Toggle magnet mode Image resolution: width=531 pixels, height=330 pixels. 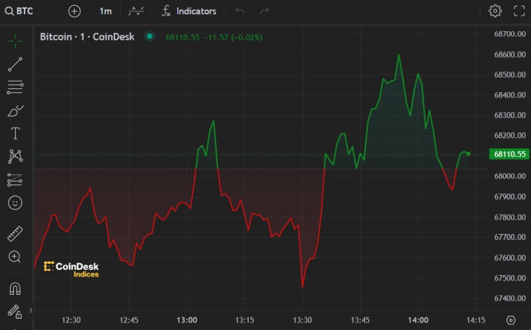click(x=15, y=288)
